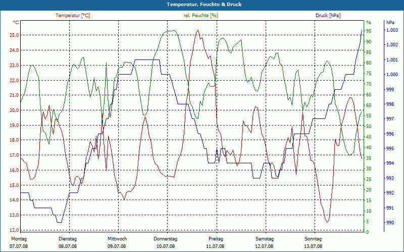The width and height of the screenshot is (404, 252).
Task: Click the 'Mittwoch' day label
Action: pyautogui.click(x=117, y=239)
